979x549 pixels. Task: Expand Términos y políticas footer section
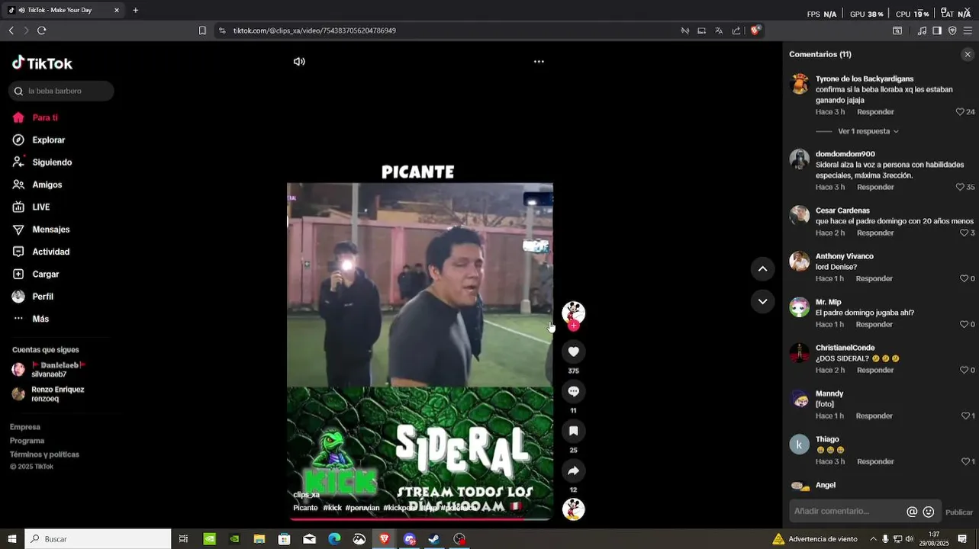coord(44,454)
